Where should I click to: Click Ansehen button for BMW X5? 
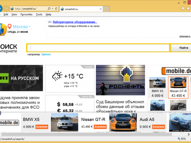pos(42,127)
